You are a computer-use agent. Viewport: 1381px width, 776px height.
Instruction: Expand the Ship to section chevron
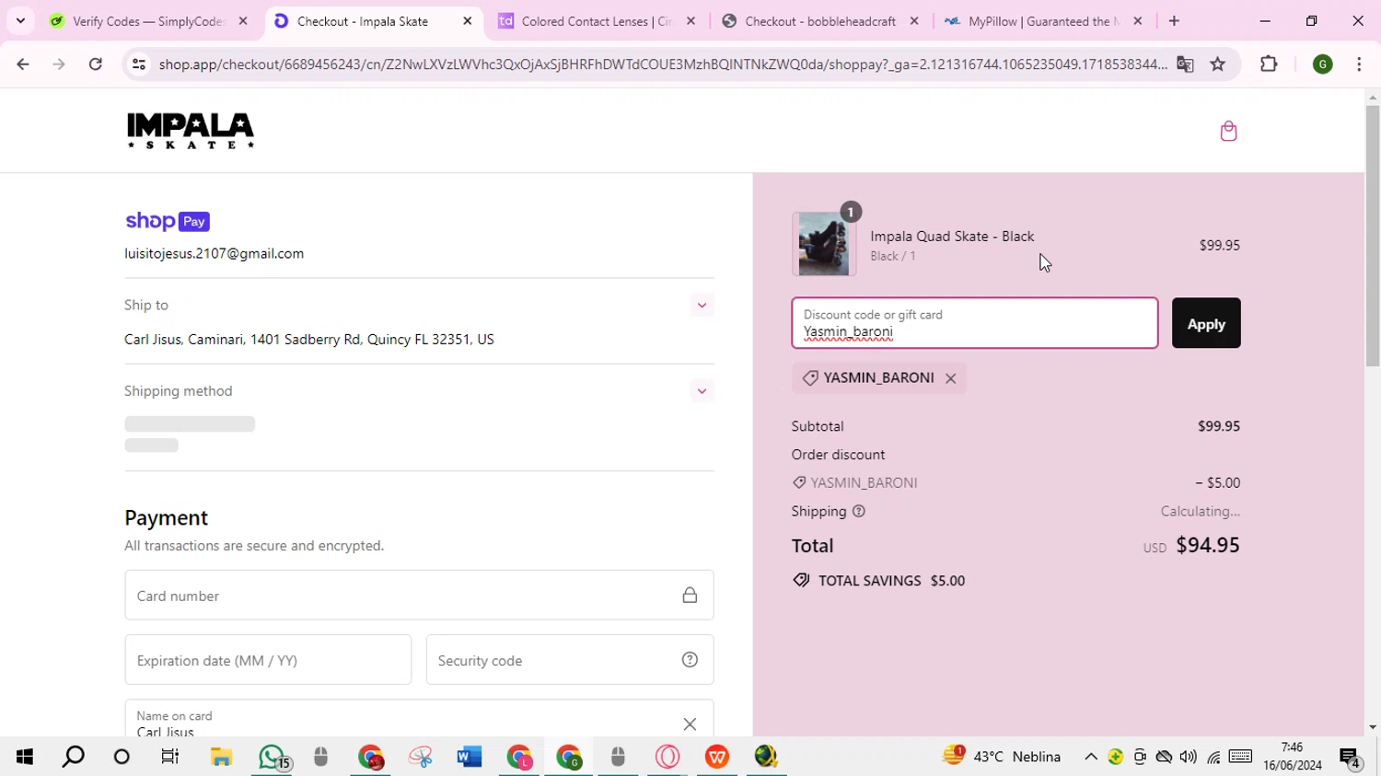pyautogui.click(x=702, y=306)
